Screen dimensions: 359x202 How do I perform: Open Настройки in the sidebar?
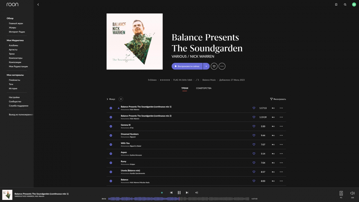click(14, 97)
